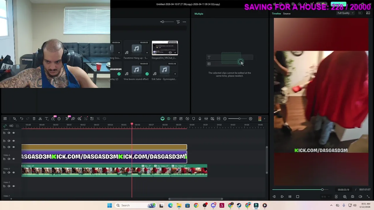Select the Text tool in timeline toolbar

coord(46,119)
